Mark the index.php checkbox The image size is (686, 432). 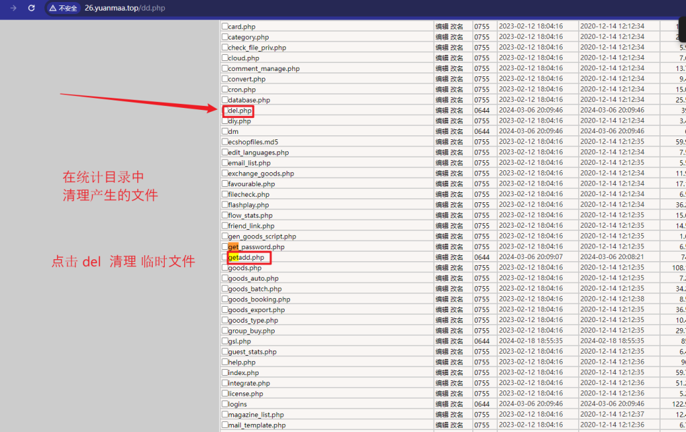225,372
